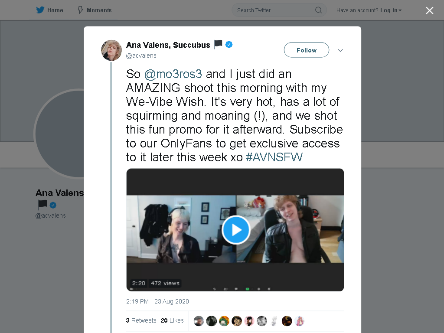Go to the Home tab
The height and width of the screenshot is (333, 444).
[x=55, y=10]
